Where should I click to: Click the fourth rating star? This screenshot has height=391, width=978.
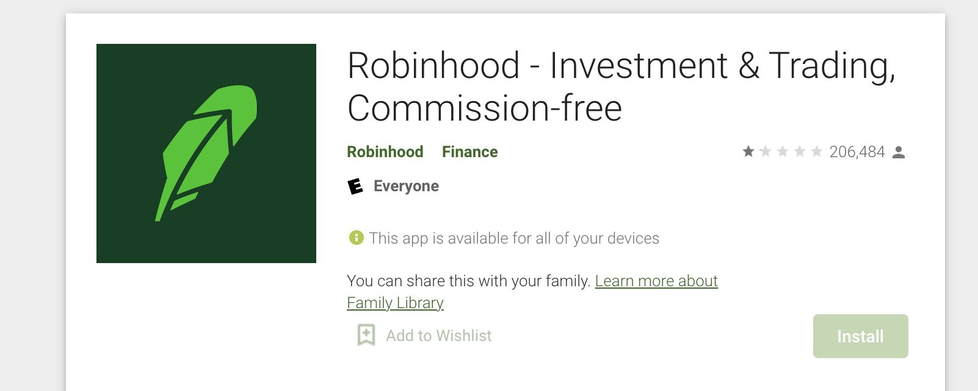[800, 151]
